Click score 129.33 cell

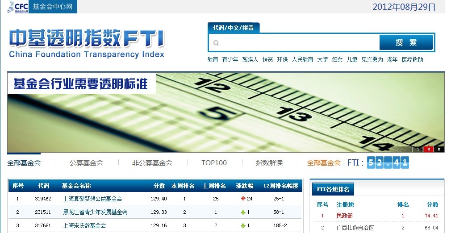pyautogui.click(x=159, y=212)
